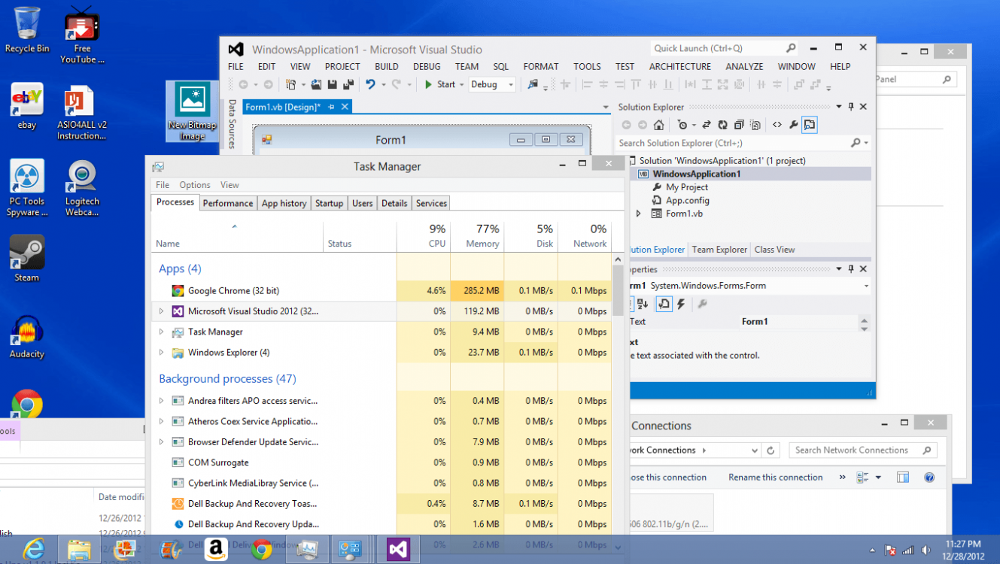Expand Microsoft Visual Studio 2012 process row
1000x564 pixels.
tap(161, 311)
